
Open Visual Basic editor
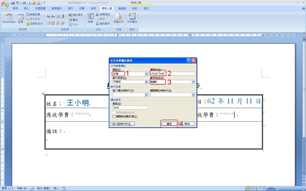9,18
